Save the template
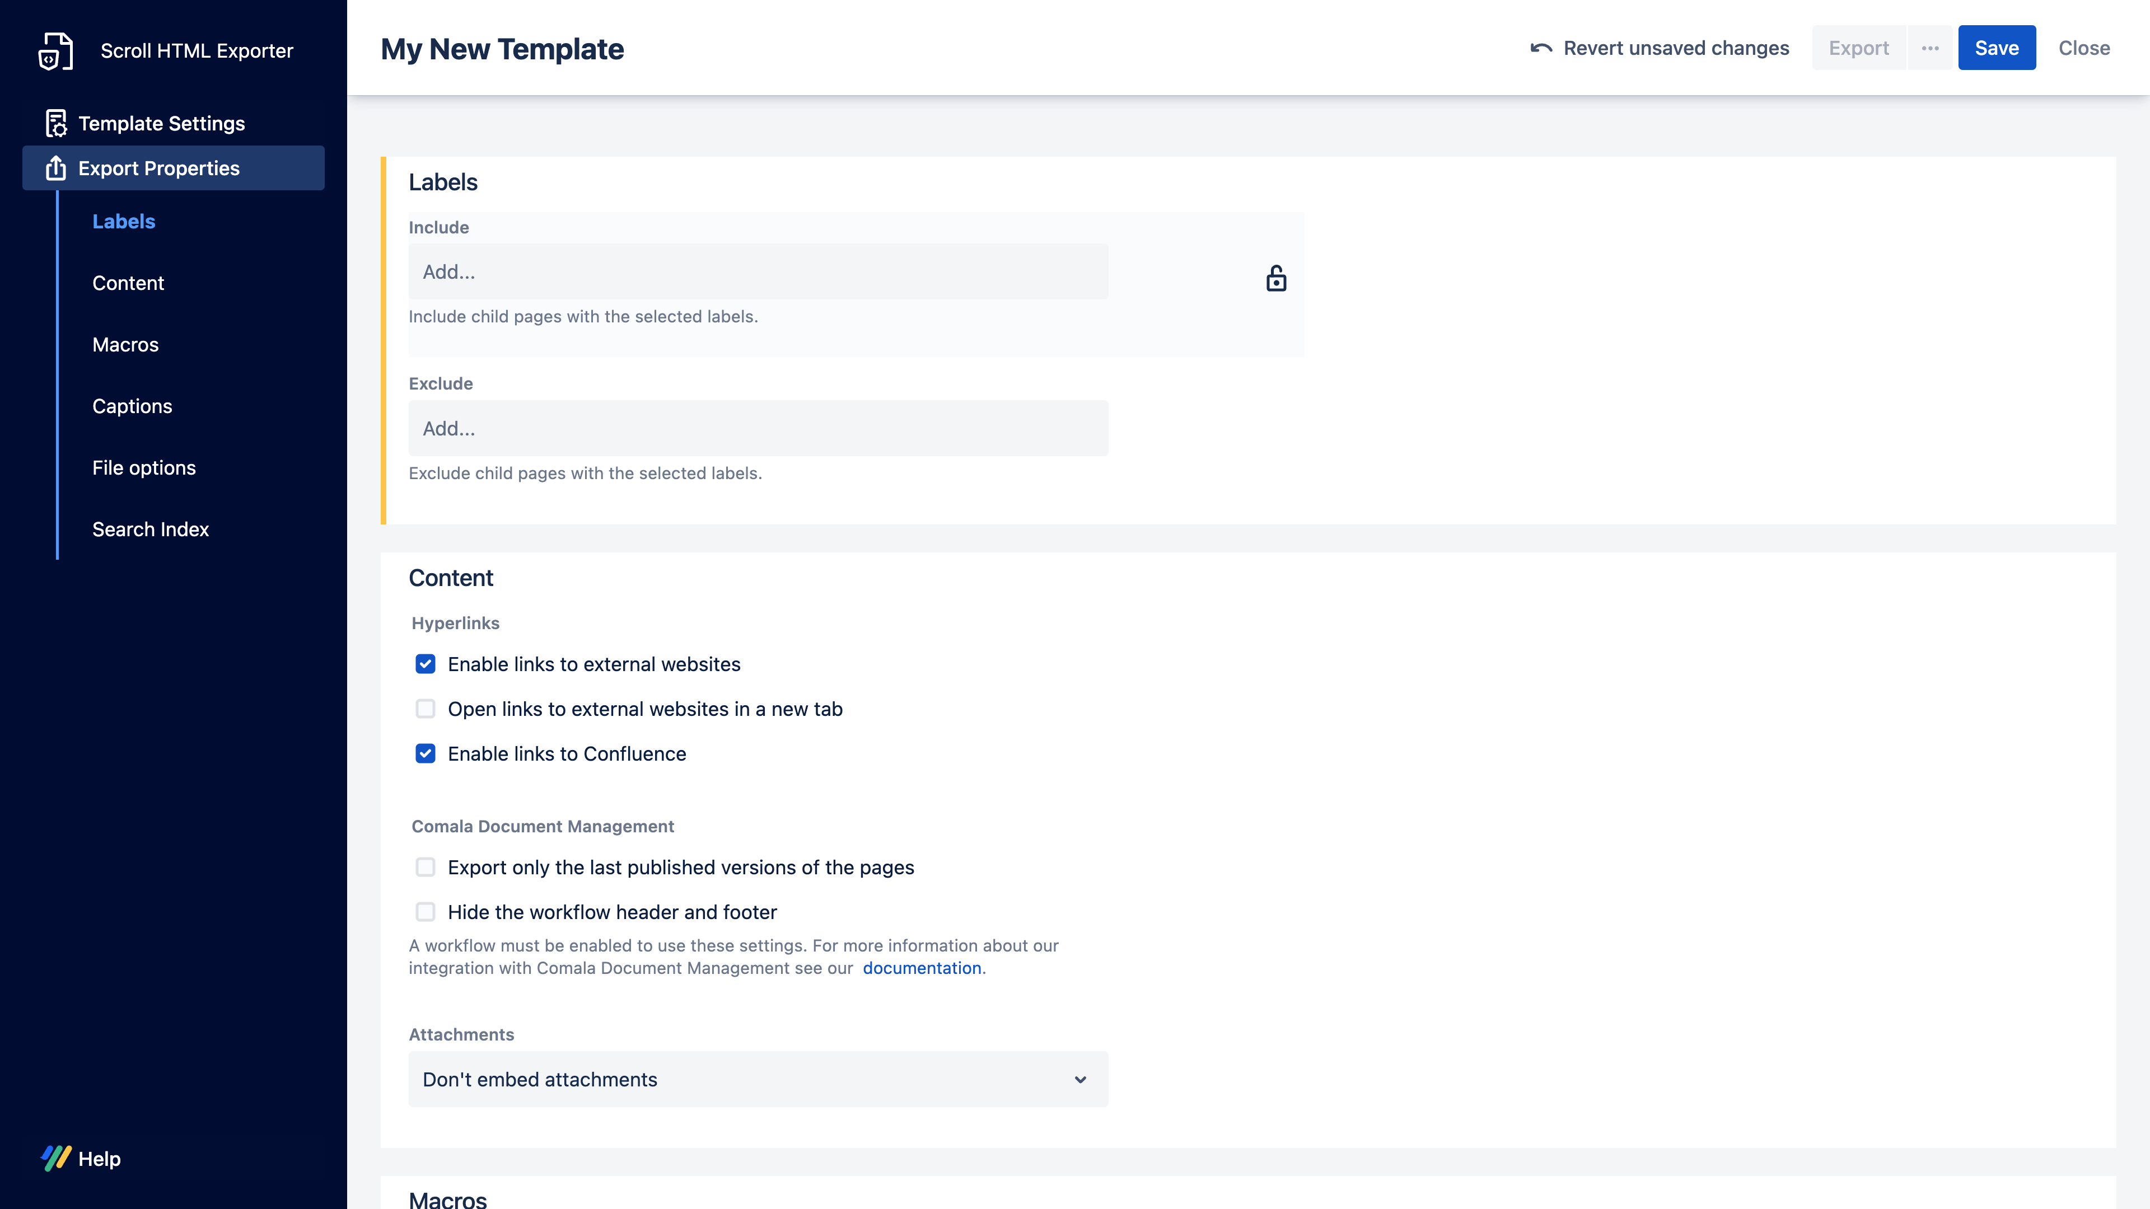This screenshot has height=1209, width=2150. coord(1997,48)
